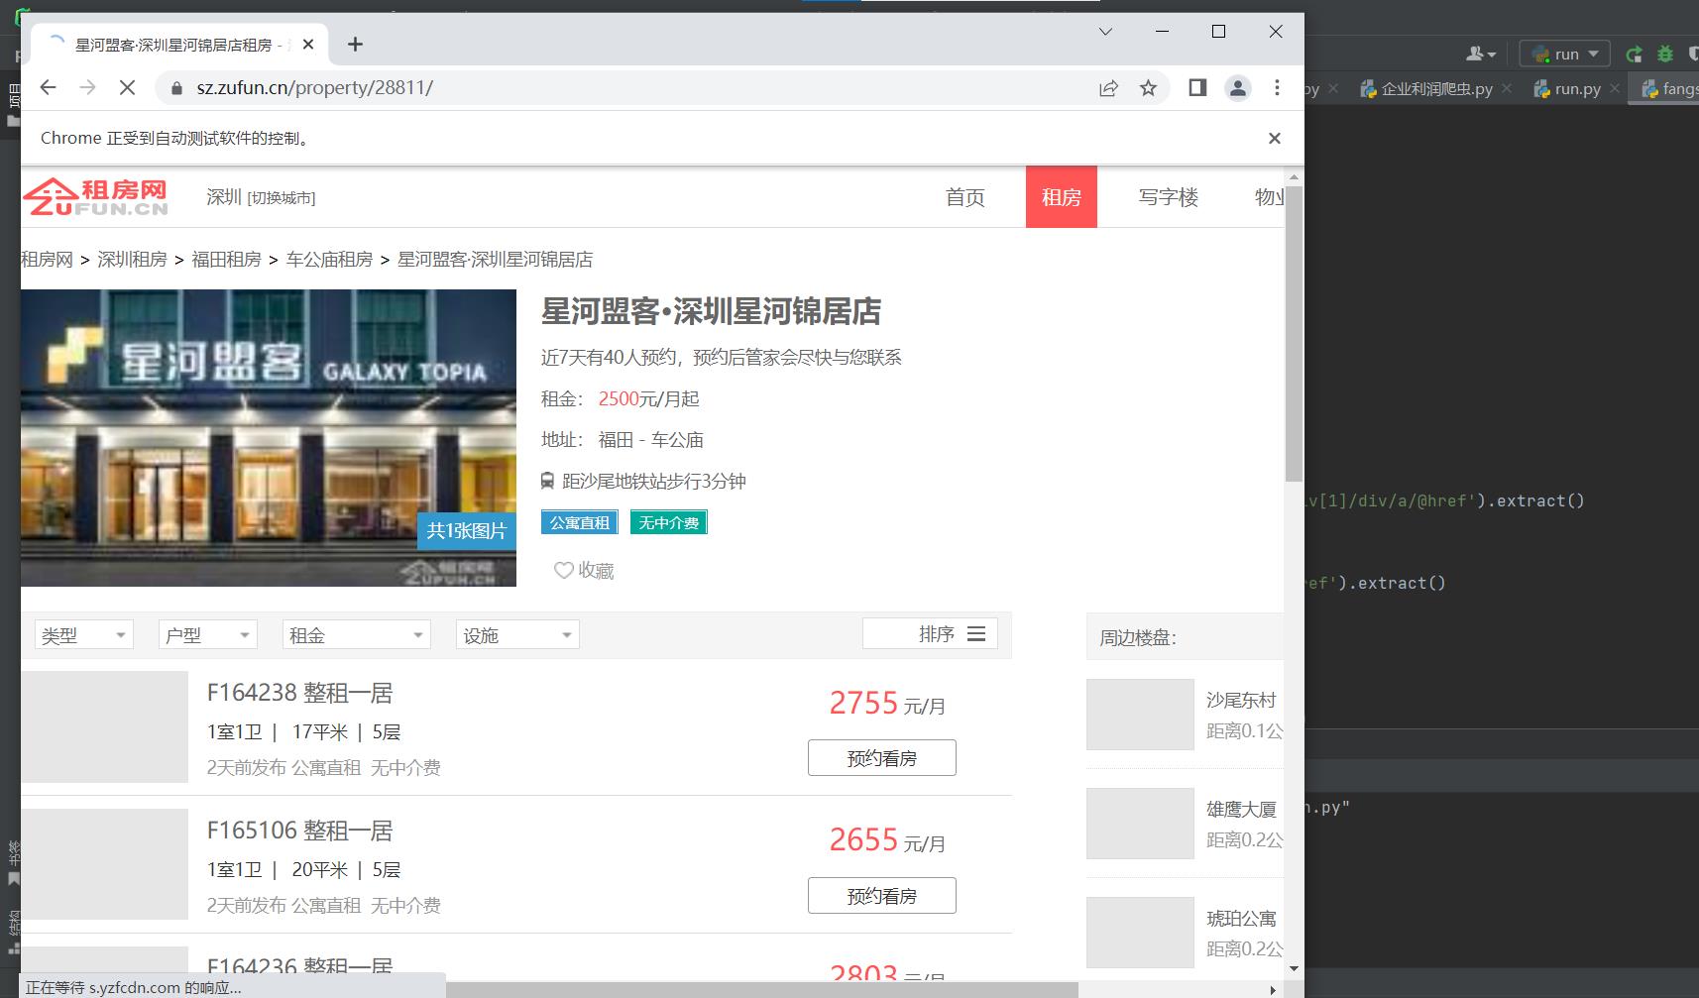
Task: Open the Galaxy Topia property photo
Action: click(x=269, y=437)
